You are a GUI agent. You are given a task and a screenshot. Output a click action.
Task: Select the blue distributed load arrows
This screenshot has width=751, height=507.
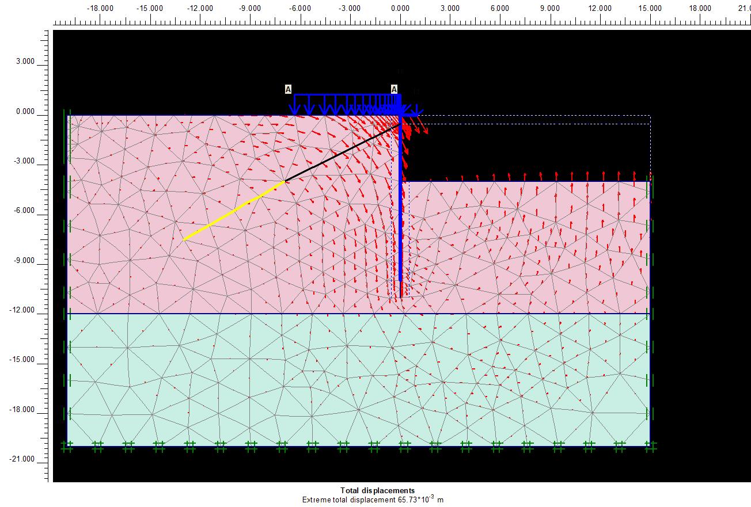point(347,104)
